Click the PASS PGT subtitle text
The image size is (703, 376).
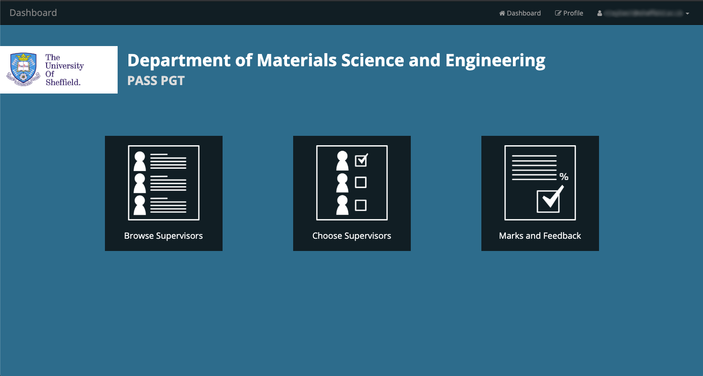[156, 80]
